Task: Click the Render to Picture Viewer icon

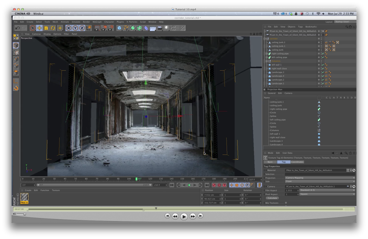Action: click(x=103, y=28)
